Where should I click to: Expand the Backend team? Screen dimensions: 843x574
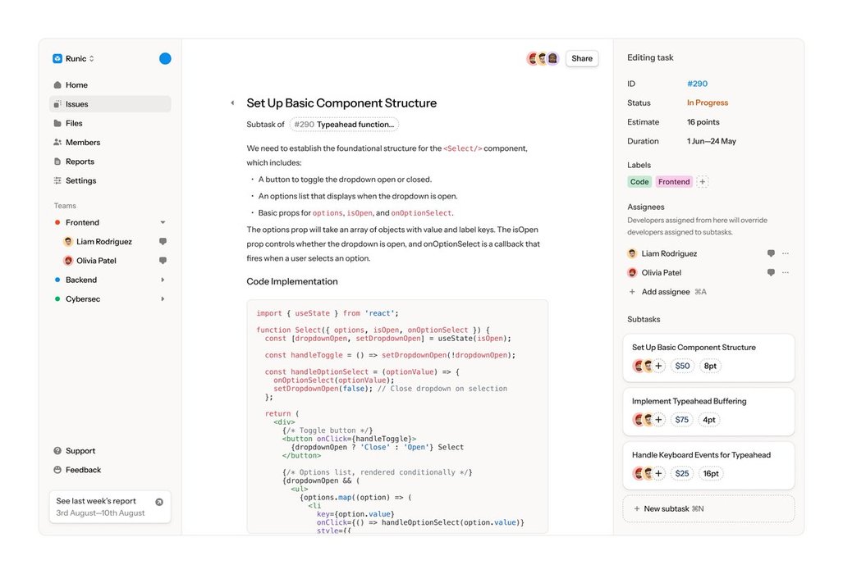click(163, 280)
